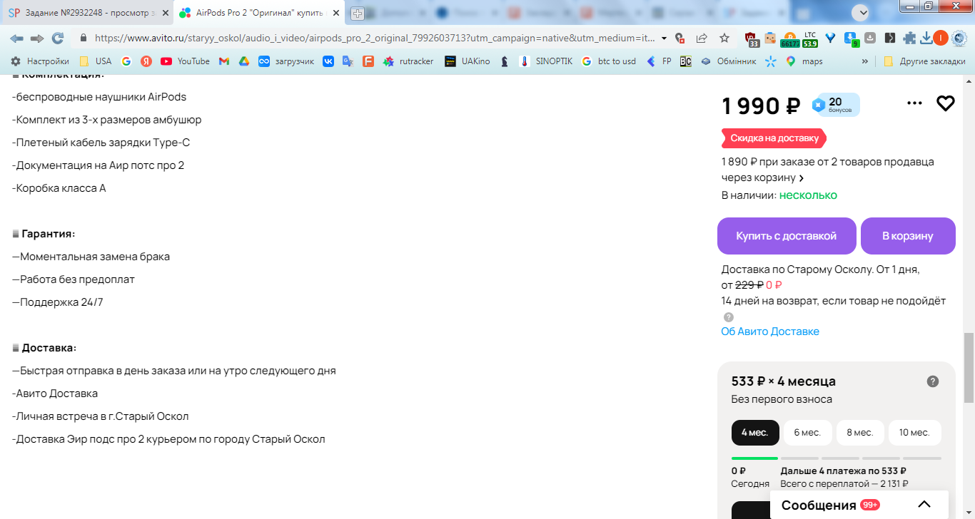Image resolution: width=975 pixels, height=519 pixels.
Task: Open the three-dots more options menu near the price
Action: point(914,103)
